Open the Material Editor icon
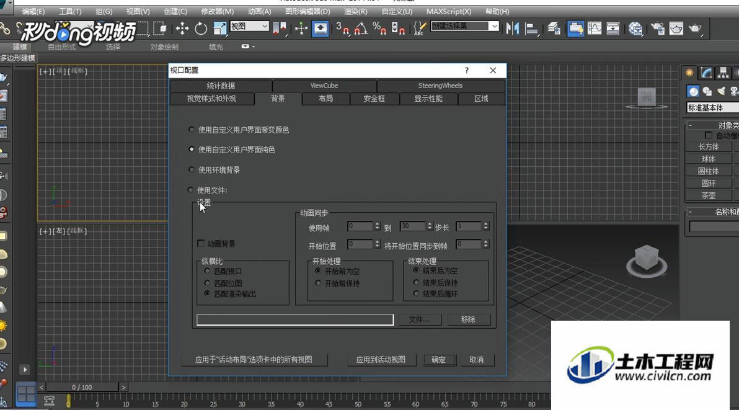Screen dimensions: 739x410 tap(635, 29)
